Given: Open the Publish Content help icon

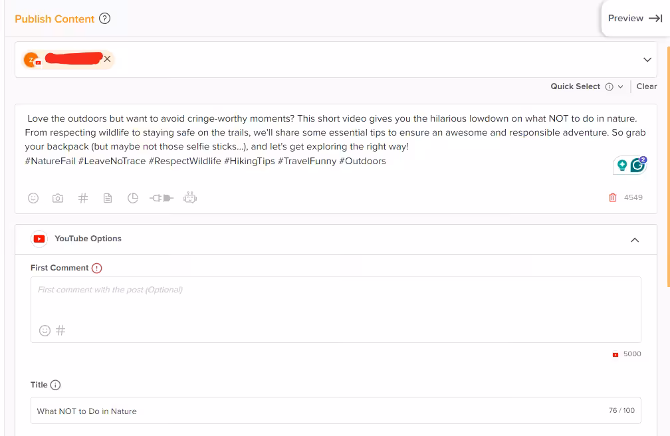Looking at the screenshot, I should coord(105,19).
